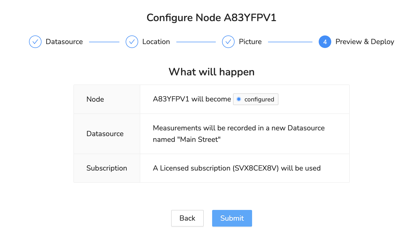The width and height of the screenshot is (407, 242).
Task: Click the blue dot inside the configured badge
Action: pyautogui.click(x=239, y=99)
